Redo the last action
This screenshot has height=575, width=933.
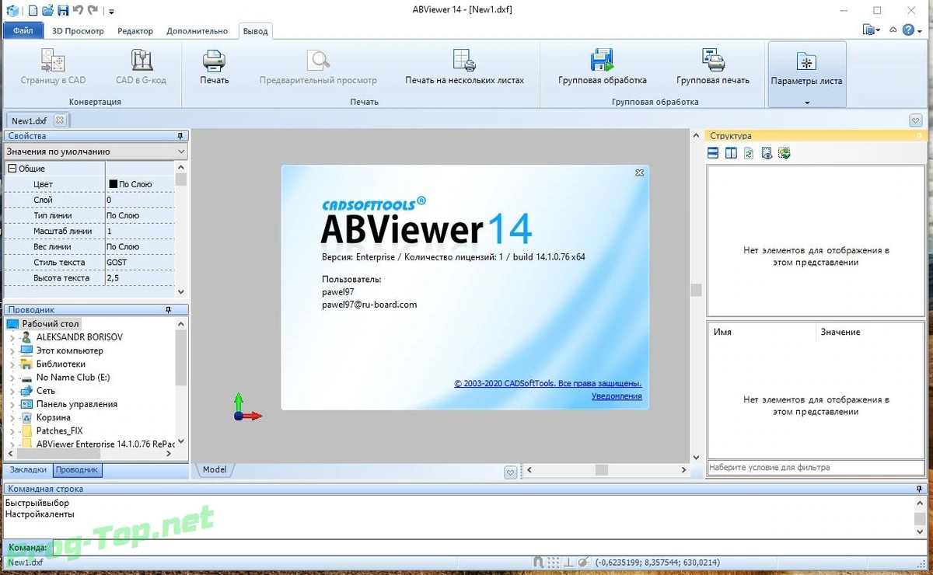(x=93, y=10)
